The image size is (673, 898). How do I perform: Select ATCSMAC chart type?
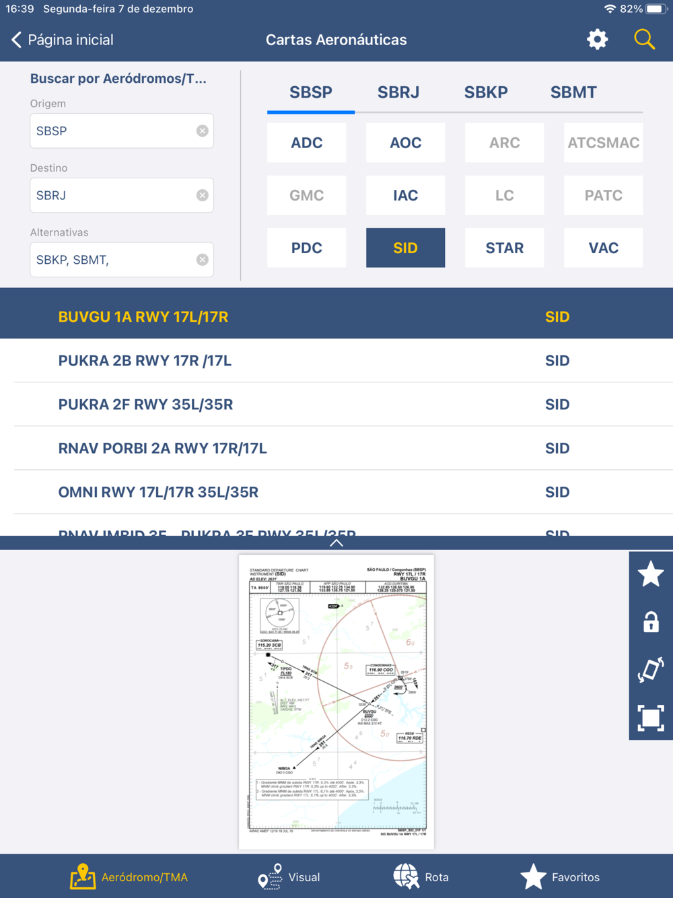pyautogui.click(x=604, y=143)
